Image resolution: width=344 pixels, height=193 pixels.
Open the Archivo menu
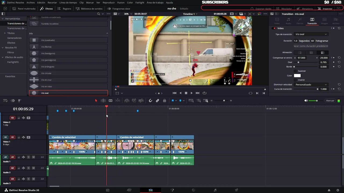click(31, 2)
